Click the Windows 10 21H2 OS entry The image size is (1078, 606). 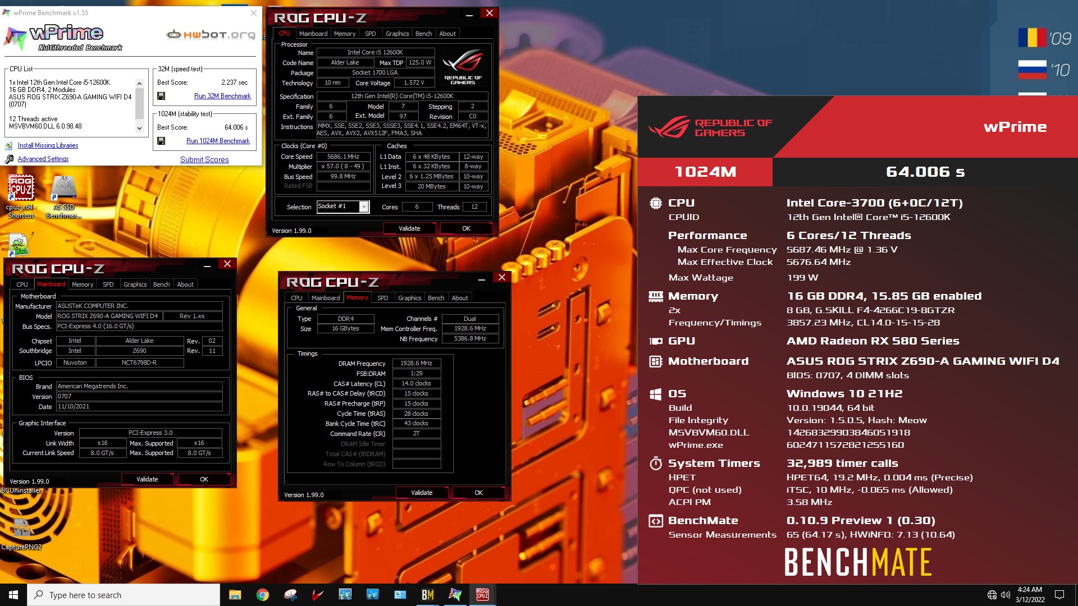844,394
